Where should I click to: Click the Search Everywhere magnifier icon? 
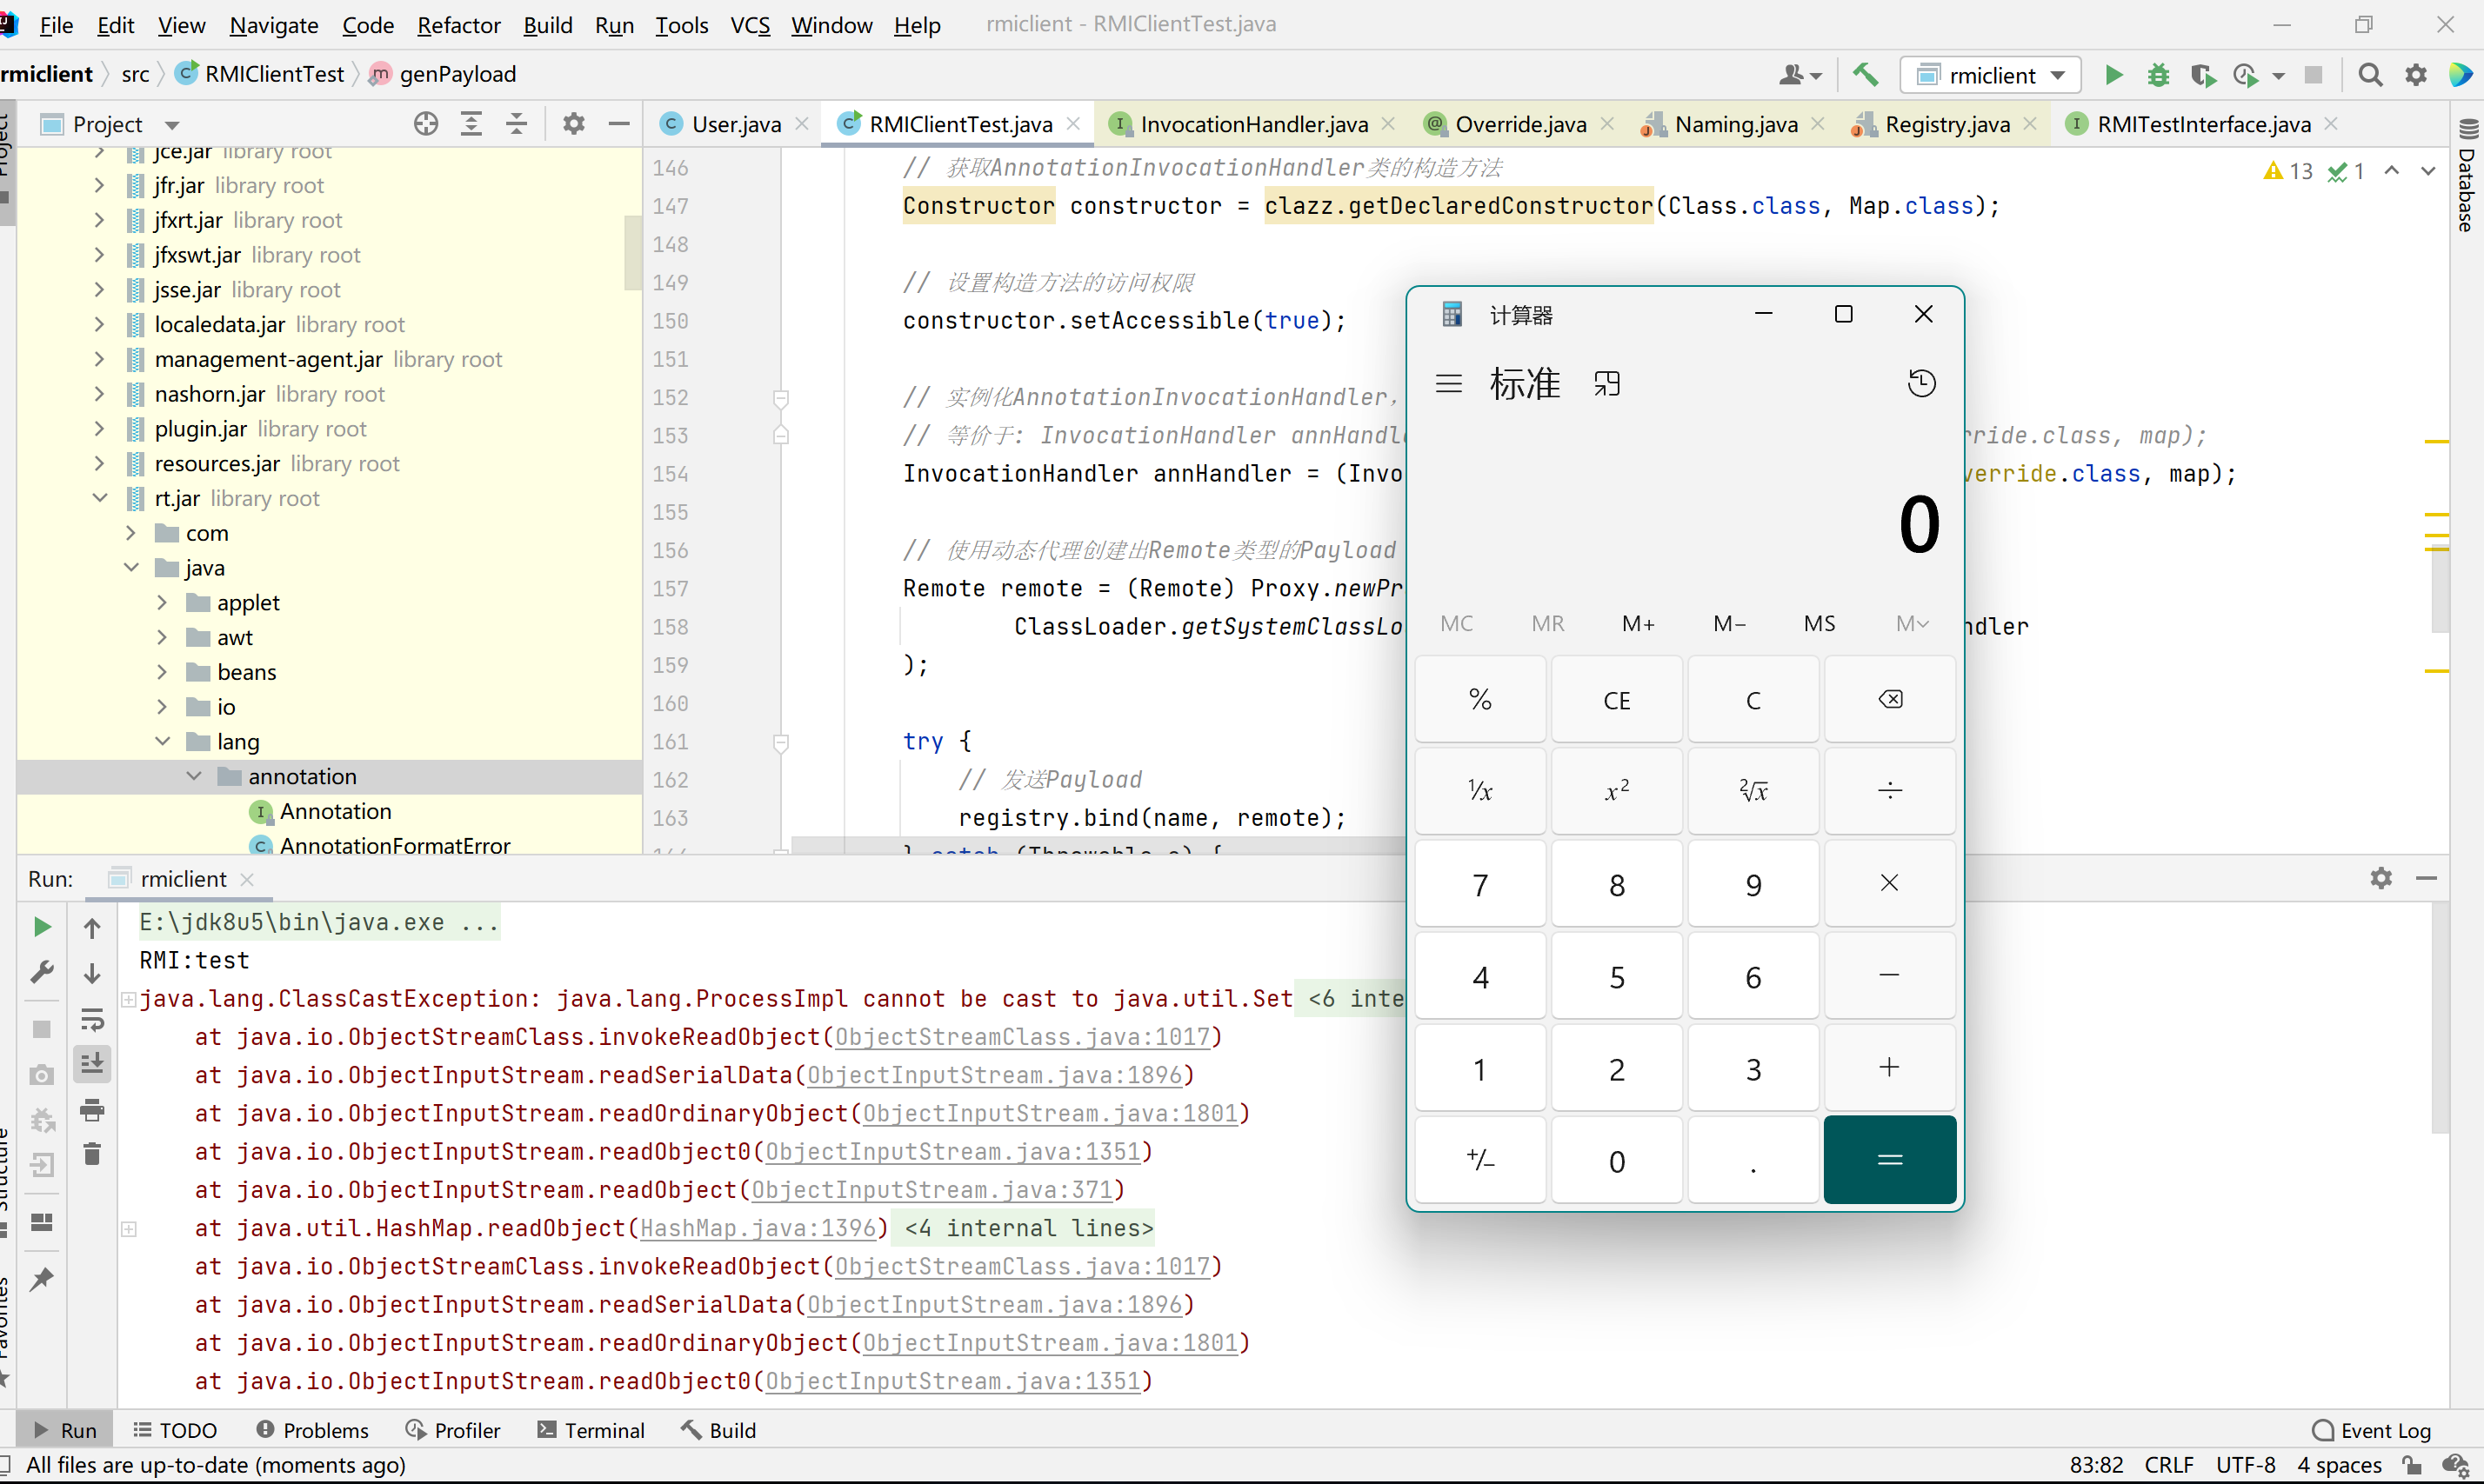pyautogui.click(x=2370, y=75)
